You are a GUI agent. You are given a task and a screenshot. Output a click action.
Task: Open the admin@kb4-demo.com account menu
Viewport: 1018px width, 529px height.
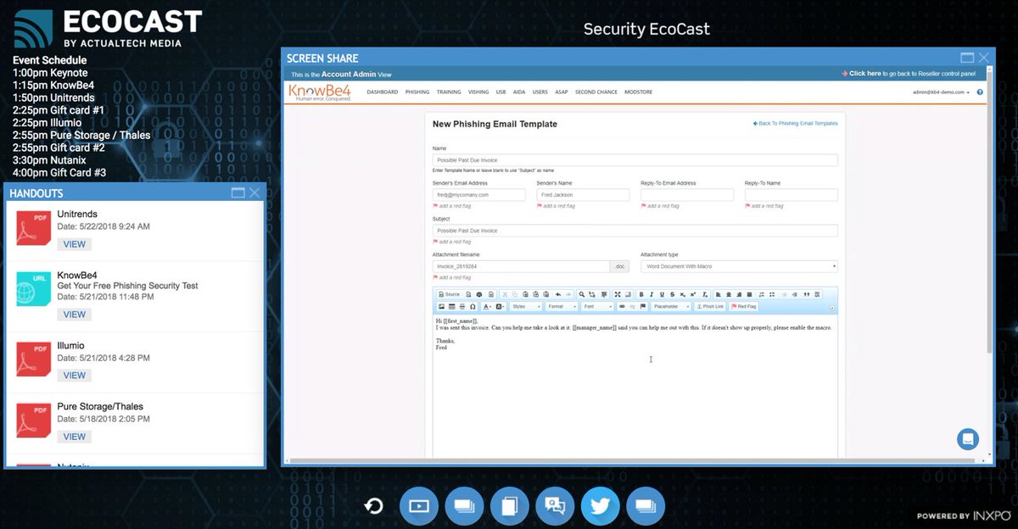942,92
